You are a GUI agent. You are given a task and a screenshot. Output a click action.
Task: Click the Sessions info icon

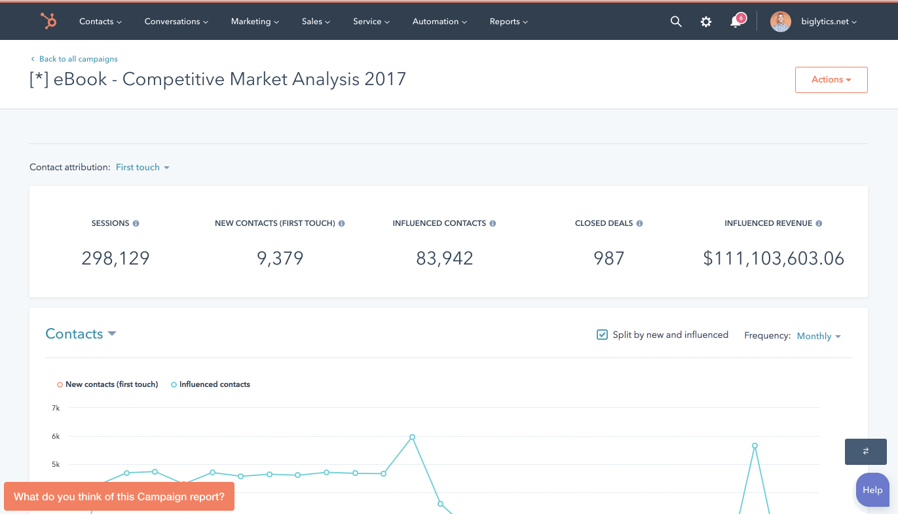[x=136, y=223]
